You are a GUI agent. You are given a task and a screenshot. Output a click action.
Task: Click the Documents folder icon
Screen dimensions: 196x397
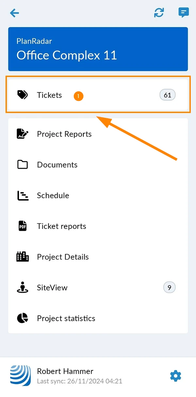coord(23,164)
